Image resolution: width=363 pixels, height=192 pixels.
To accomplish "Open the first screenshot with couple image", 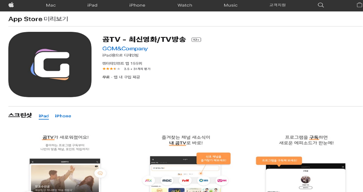I will 65,175.
